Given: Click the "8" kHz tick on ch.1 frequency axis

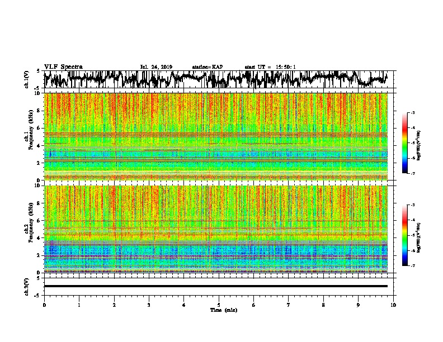Looking at the screenshot, I should [x=39, y=111].
